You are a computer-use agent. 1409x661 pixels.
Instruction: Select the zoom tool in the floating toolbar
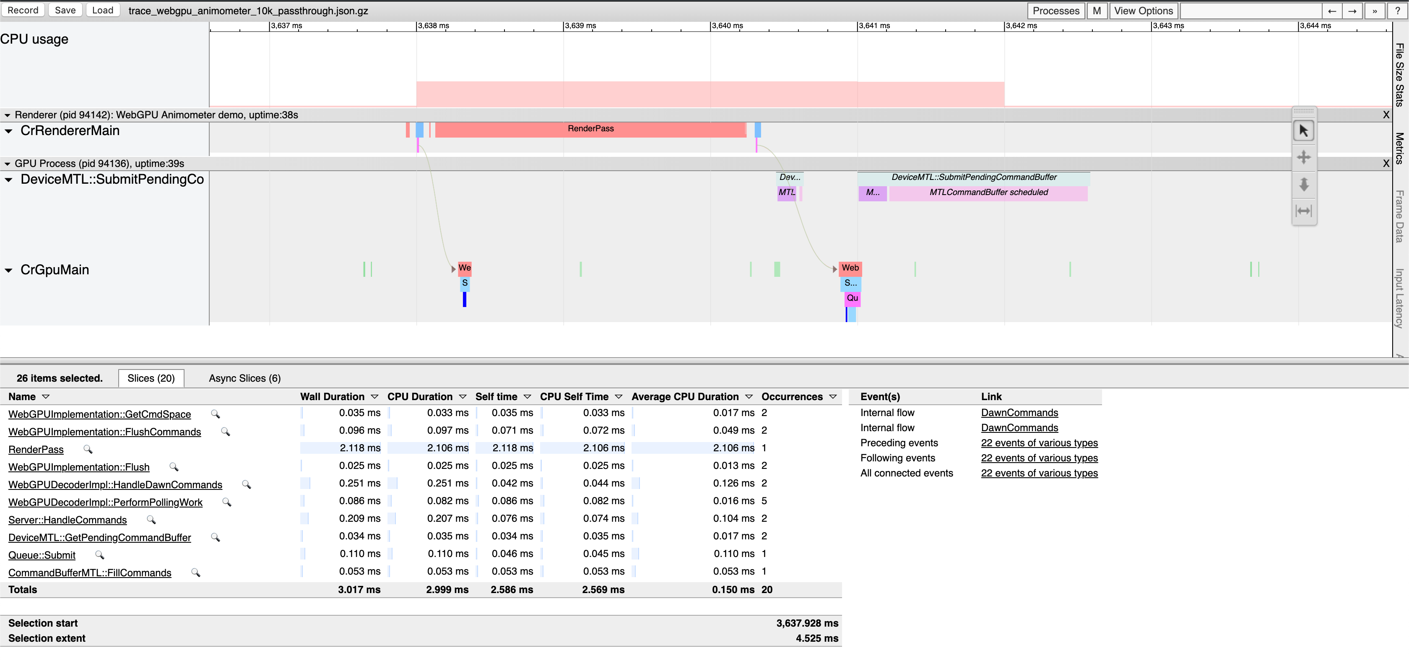pyautogui.click(x=1305, y=185)
